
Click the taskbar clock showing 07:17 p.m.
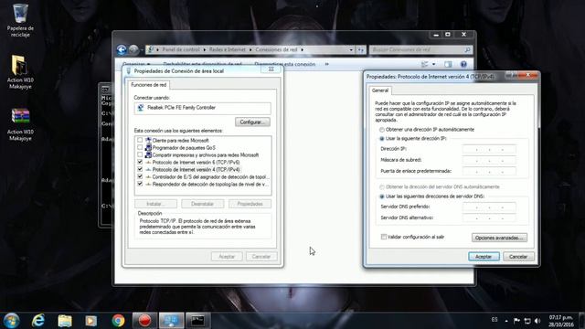click(x=560, y=321)
